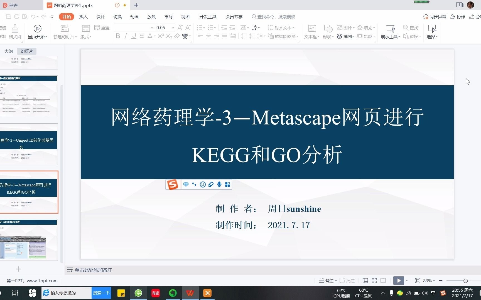
Task: Switch to slide sorter view
Action: [x=374, y=281]
